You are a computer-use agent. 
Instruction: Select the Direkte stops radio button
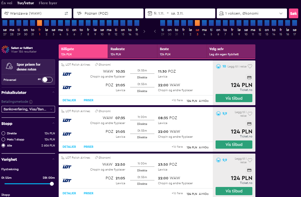(3, 133)
